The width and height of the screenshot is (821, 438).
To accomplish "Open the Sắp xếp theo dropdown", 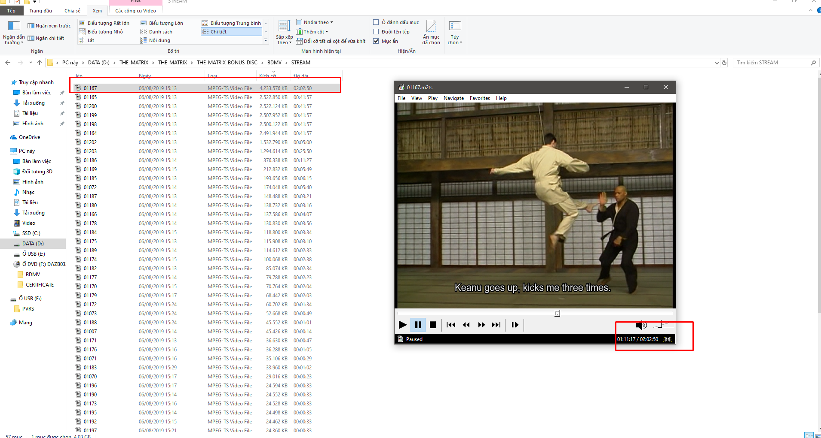I will point(284,33).
